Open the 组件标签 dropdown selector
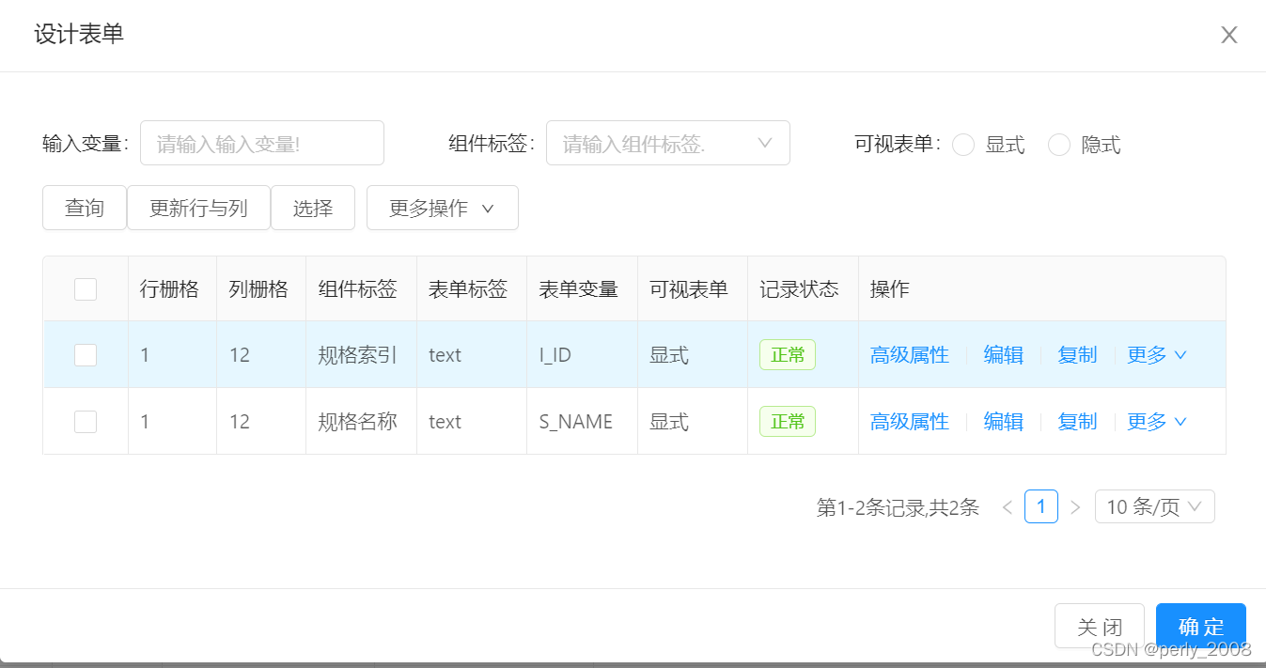The image size is (1266, 668). click(x=668, y=143)
